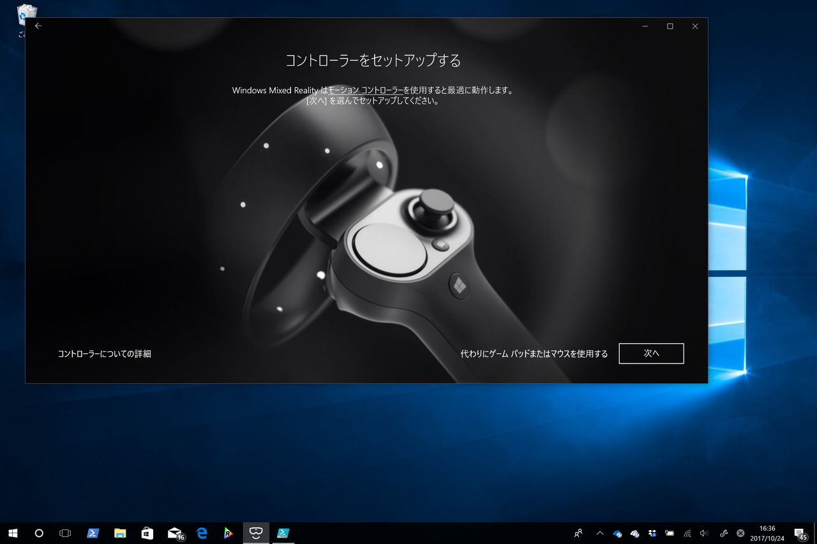
Task: Open the white OneDrive tray icon
Action: click(x=634, y=533)
